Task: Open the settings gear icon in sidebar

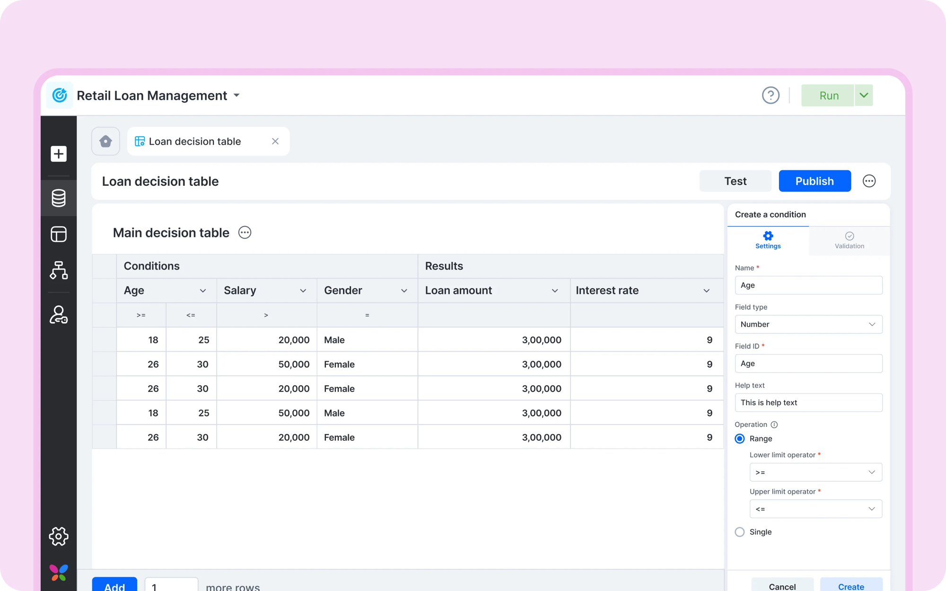Action: click(x=59, y=536)
